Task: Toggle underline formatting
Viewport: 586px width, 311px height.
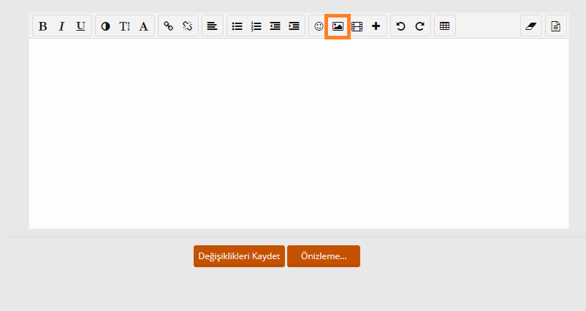Action: (x=80, y=26)
